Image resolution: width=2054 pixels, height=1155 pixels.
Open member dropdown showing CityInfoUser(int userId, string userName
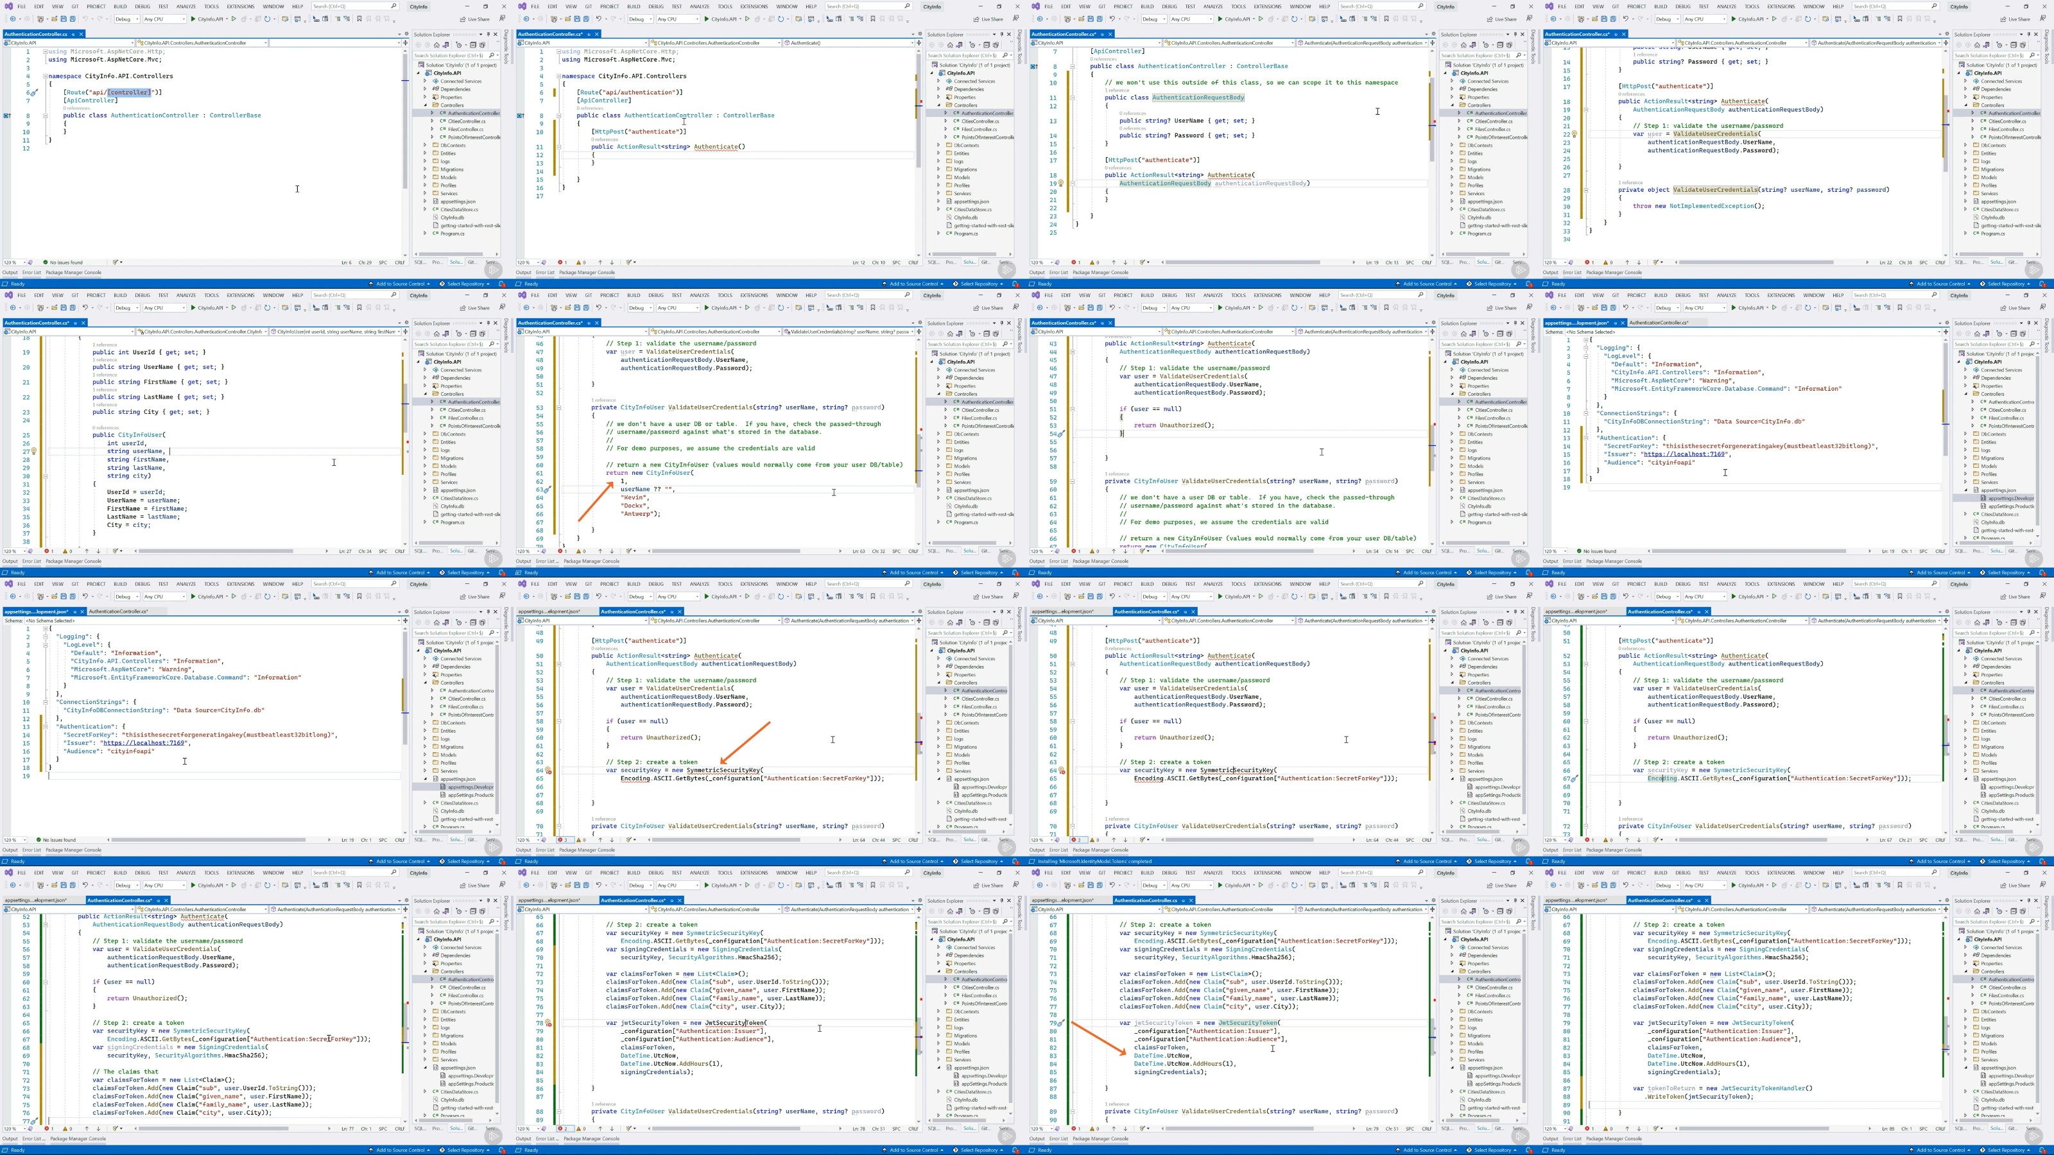(x=335, y=332)
